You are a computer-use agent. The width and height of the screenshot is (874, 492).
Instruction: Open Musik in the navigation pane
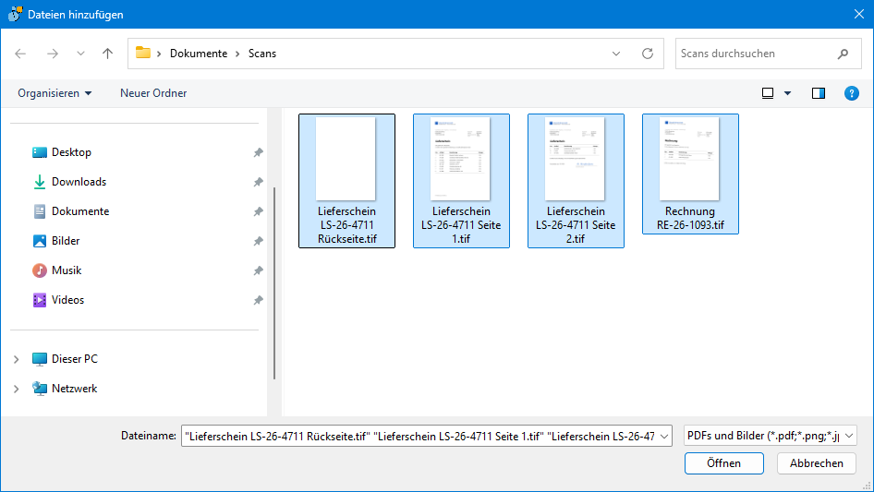(67, 270)
